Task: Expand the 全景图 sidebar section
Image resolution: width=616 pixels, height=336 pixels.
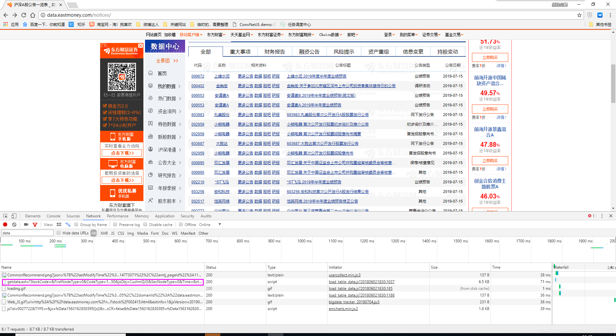Action: coord(167,61)
